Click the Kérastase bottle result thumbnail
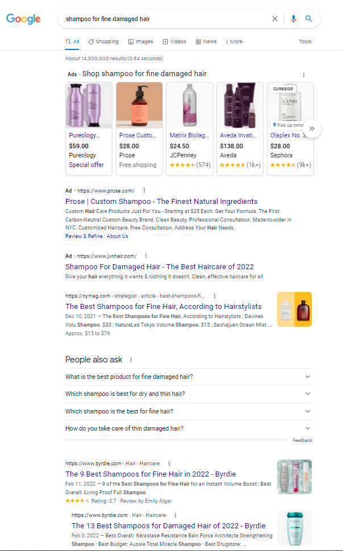Image resolution: width=343 pixels, height=551 pixels. pyautogui.click(x=295, y=528)
